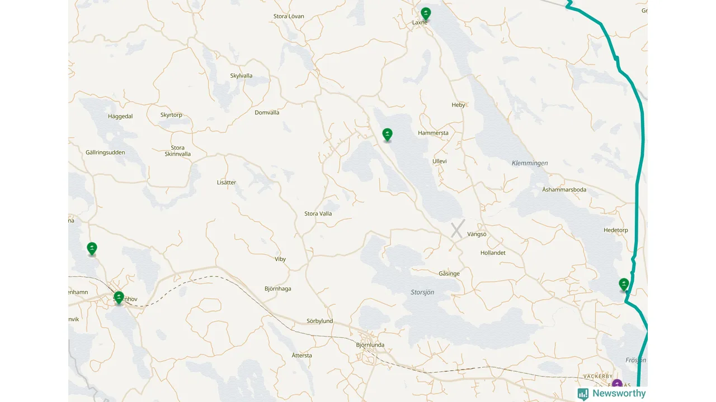Image resolution: width=716 pixels, height=402 pixels.
Task: Click the Häggedal label
Action: pos(120,117)
